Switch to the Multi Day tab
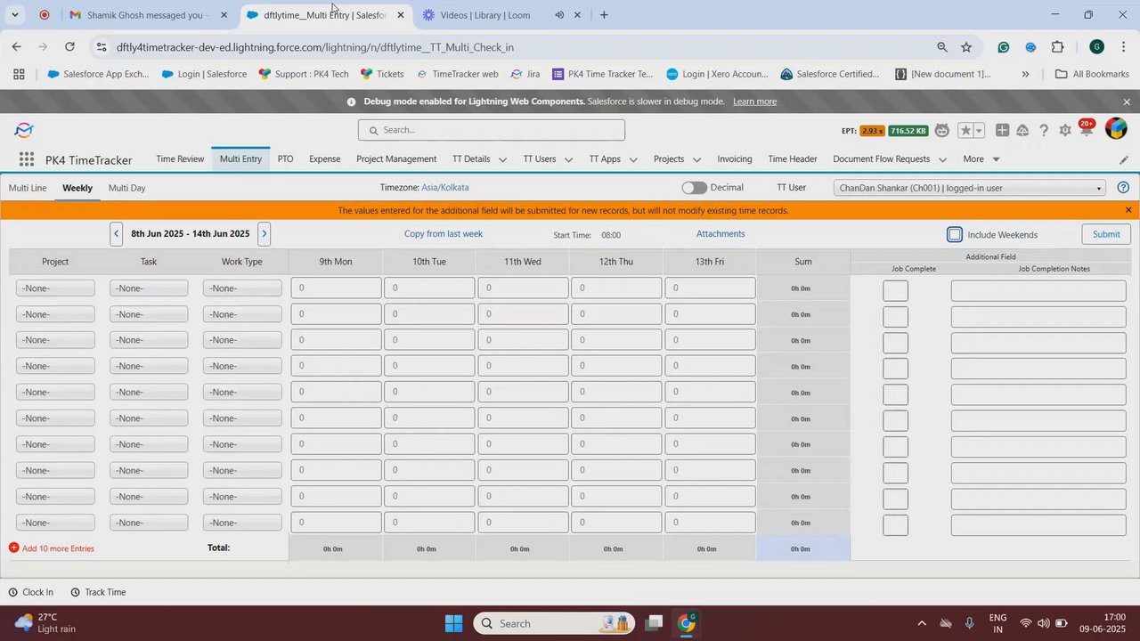Image resolution: width=1140 pixels, height=641 pixels. point(126,188)
